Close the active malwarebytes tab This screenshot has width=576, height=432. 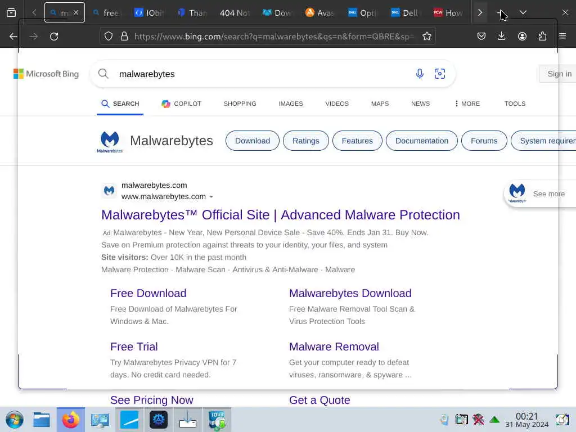coord(76,12)
